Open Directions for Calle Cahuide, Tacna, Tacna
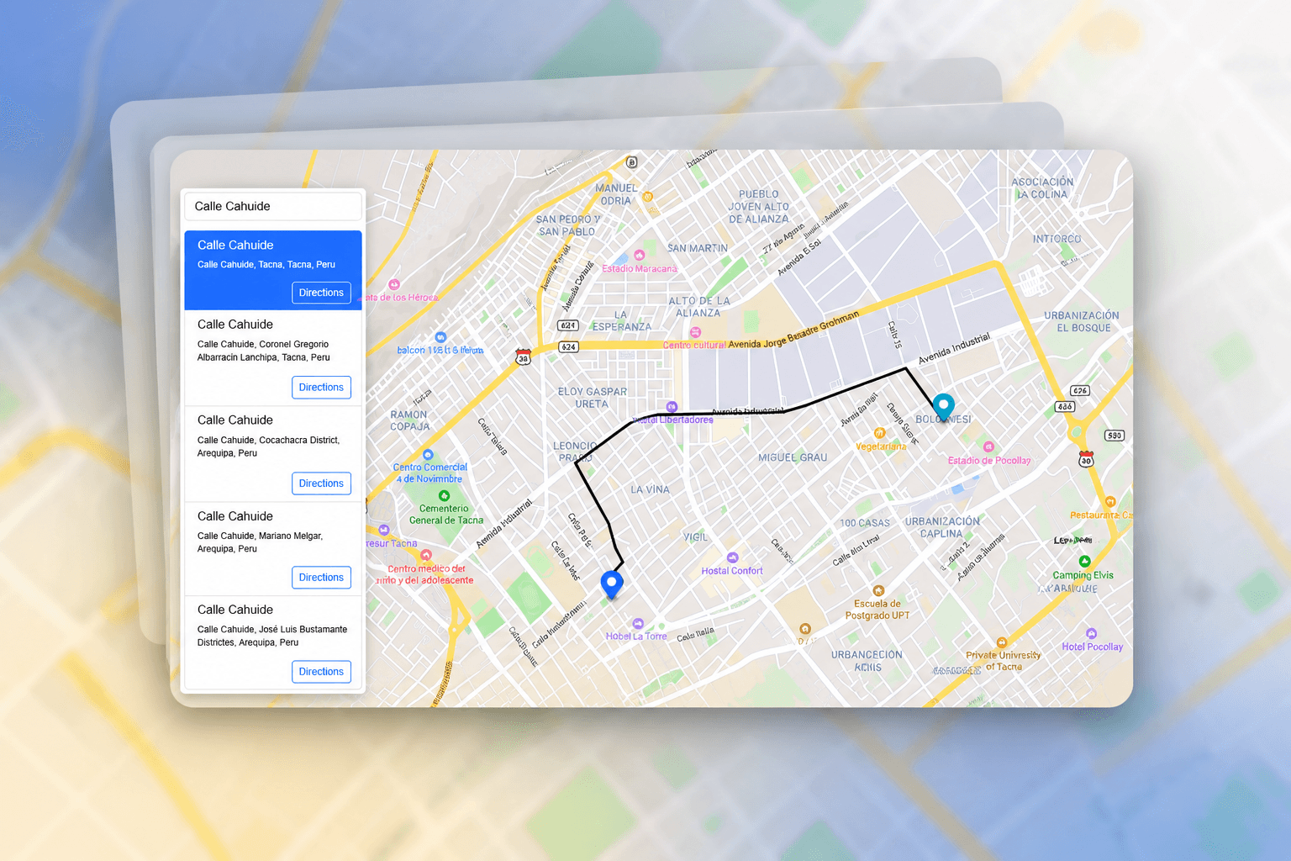 (321, 293)
